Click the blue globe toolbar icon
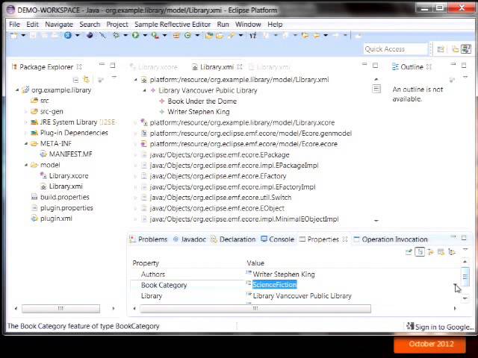478x358 pixels. tap(68, 35)
